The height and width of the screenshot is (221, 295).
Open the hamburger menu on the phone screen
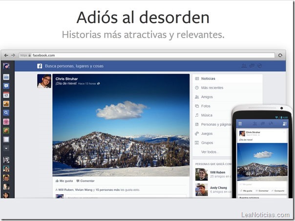click(x=240, y=124)
